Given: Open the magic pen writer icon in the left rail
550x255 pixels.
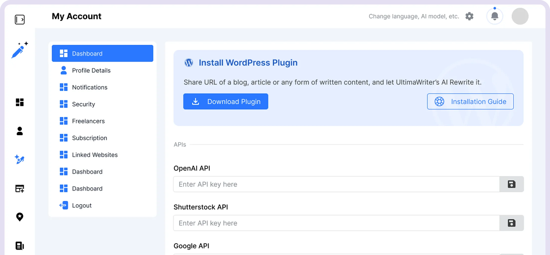Looking at the screenshot, I should [x=20, y=50].
